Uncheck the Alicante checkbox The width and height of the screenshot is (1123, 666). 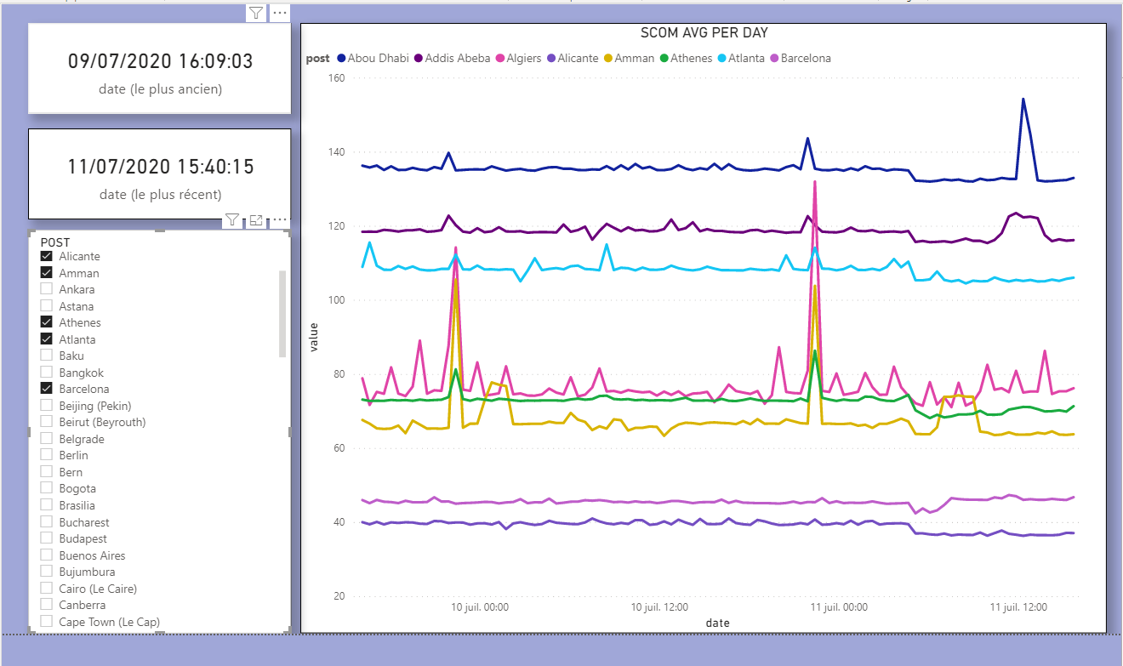(x=47, y=256)
